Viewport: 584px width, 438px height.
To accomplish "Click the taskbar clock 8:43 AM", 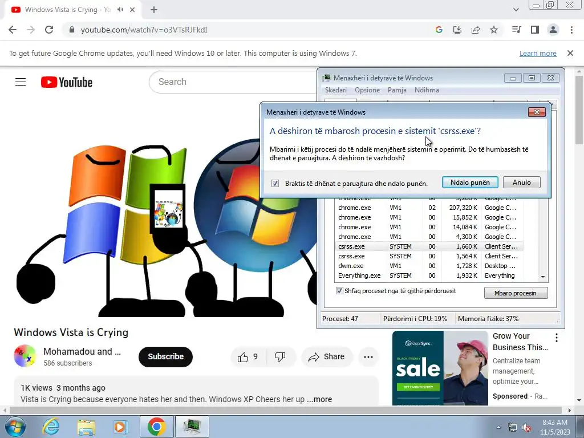I will [x=555, y=427].
